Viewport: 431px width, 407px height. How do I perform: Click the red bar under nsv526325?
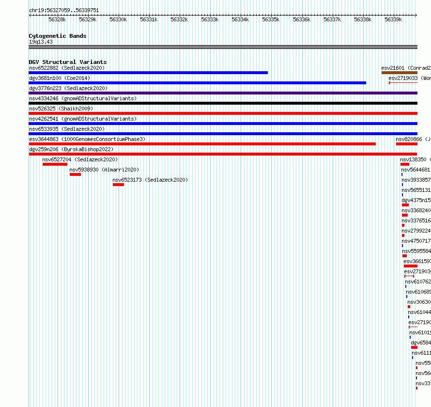tap(223, 113)
